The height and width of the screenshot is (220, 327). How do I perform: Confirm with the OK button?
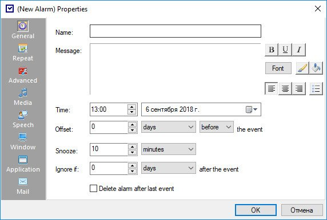256,210
